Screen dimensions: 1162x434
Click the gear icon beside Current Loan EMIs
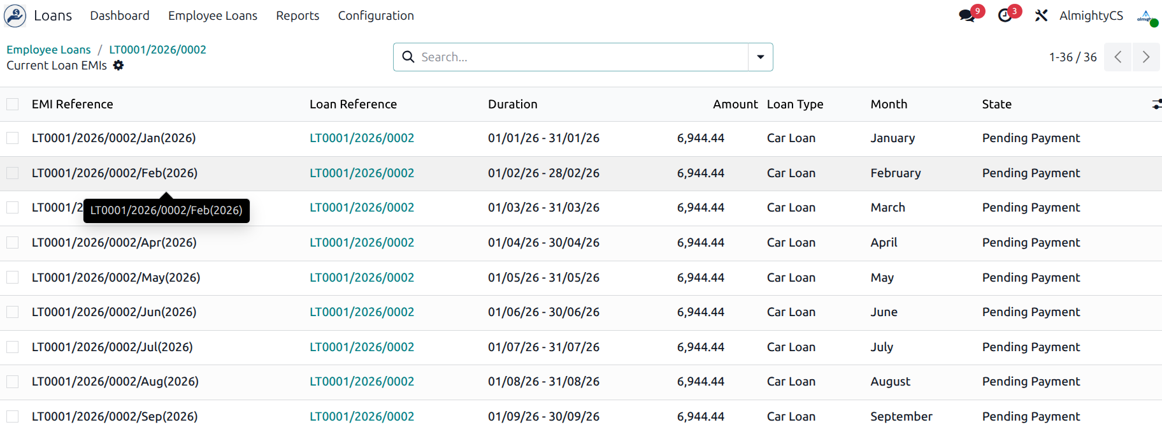click(x=118, y=66)
